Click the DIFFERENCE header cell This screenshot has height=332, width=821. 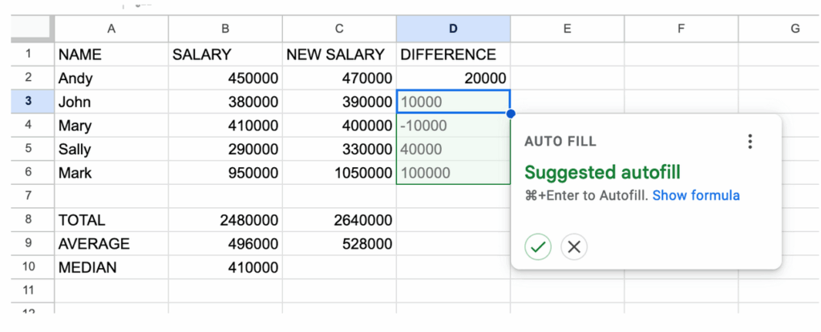453,54
